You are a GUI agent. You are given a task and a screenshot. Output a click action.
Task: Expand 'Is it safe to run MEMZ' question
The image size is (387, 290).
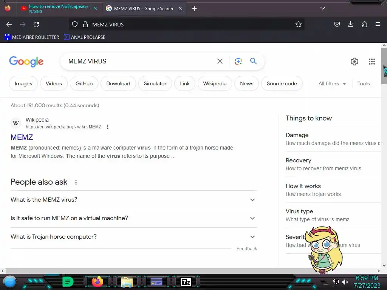[134, 218]
